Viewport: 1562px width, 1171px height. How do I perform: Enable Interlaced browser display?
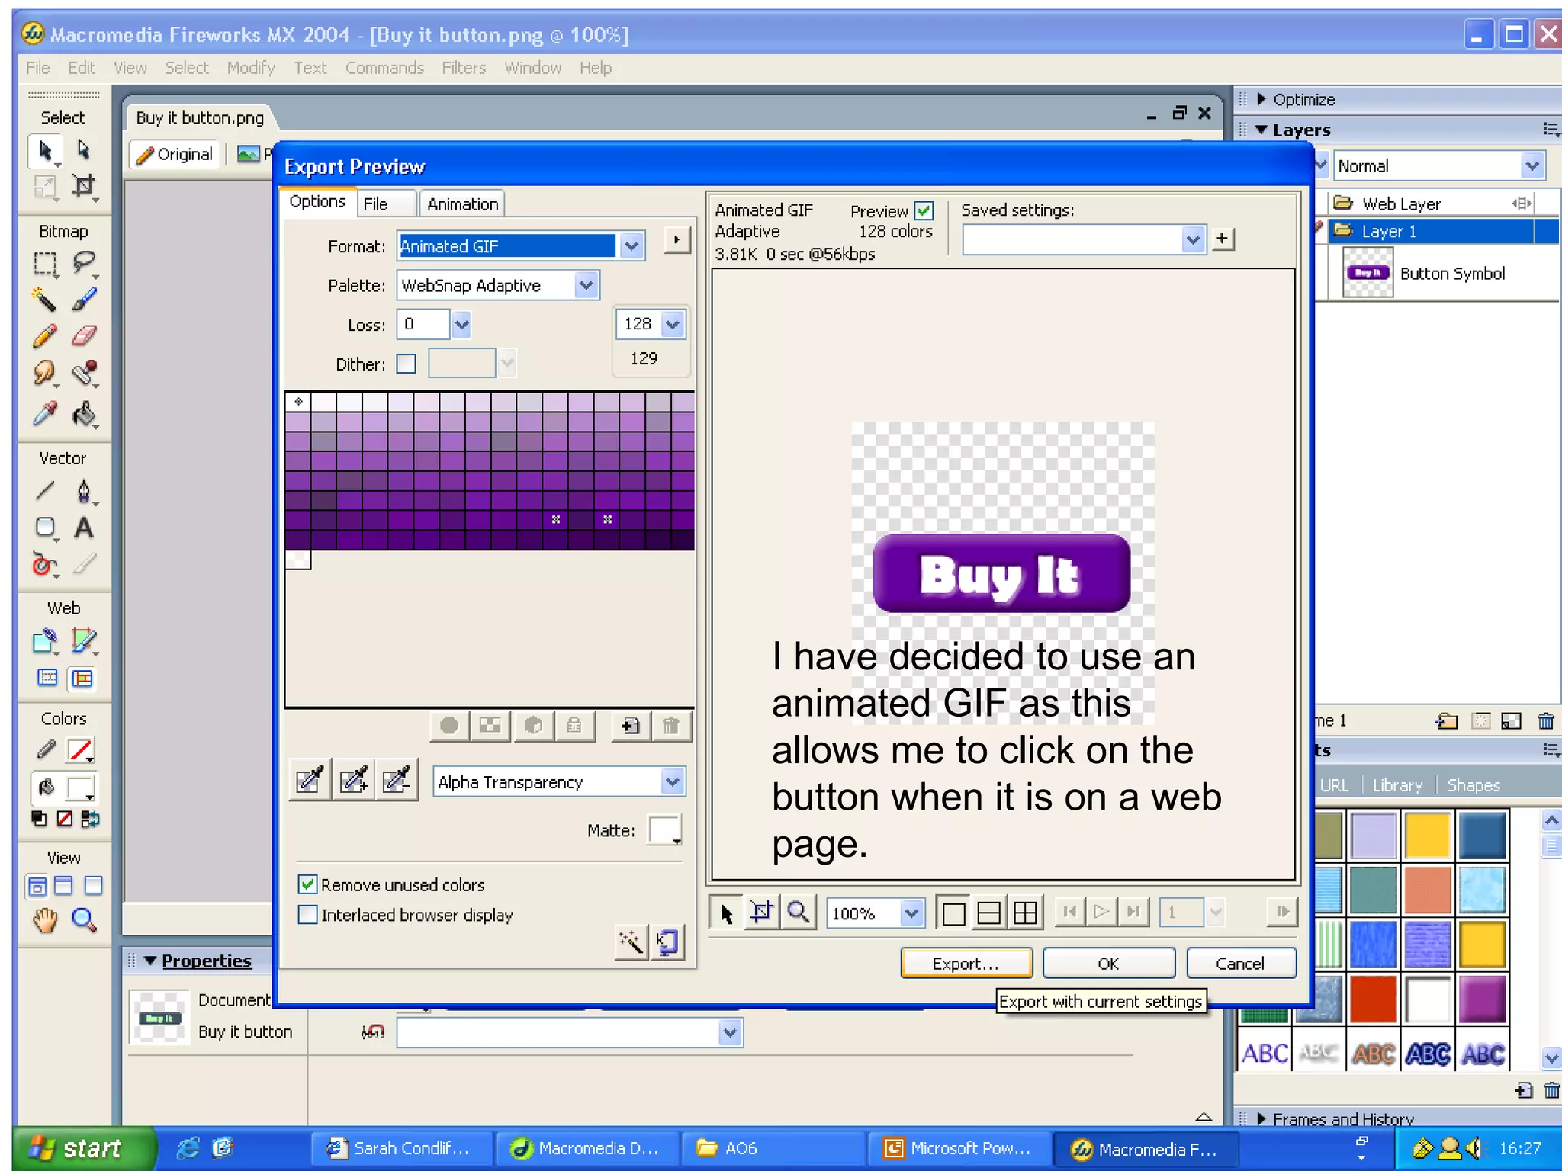(307, 915)
